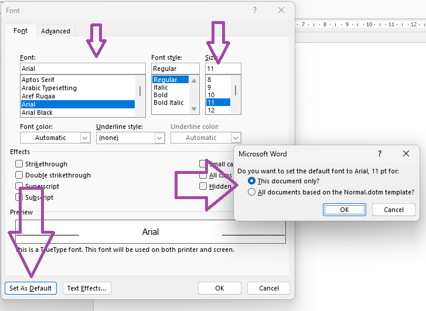Click the Font name input field
The width and height of the screenshot is (426, 311).
click(x=83, y=69)
